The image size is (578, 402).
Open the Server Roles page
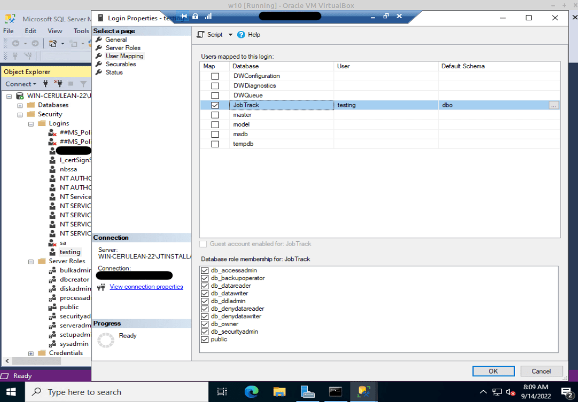pos(123,48)
